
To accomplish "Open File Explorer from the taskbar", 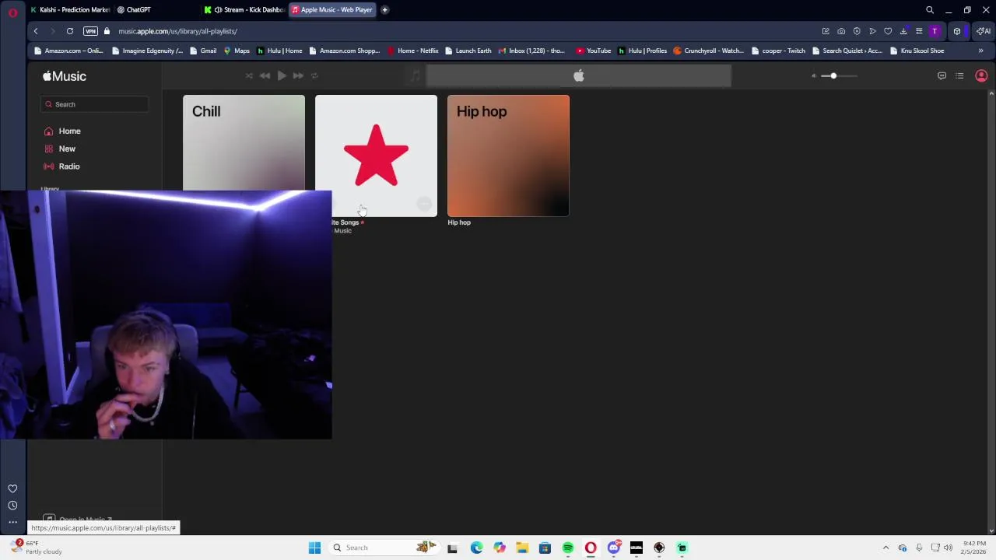I will coord(522,548).
